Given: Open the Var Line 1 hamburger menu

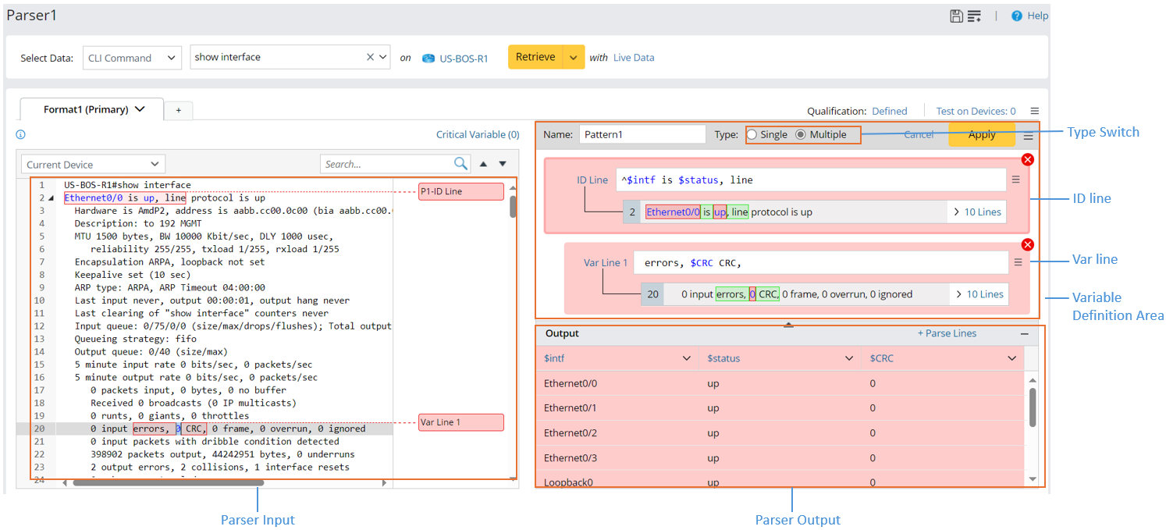Looking at the screenshot, I should [x=1018, y=263].
